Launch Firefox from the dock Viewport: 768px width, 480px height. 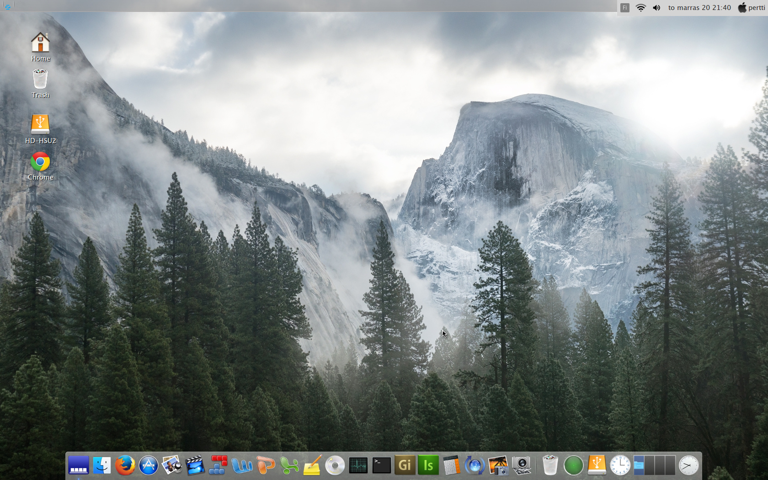pyautogui.click(x=125, y=465)
